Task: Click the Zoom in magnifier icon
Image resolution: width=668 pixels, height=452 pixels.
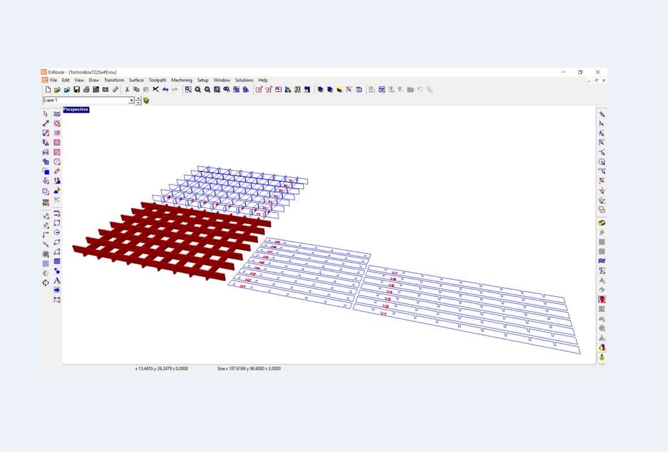Action: [x=198, y=90]
